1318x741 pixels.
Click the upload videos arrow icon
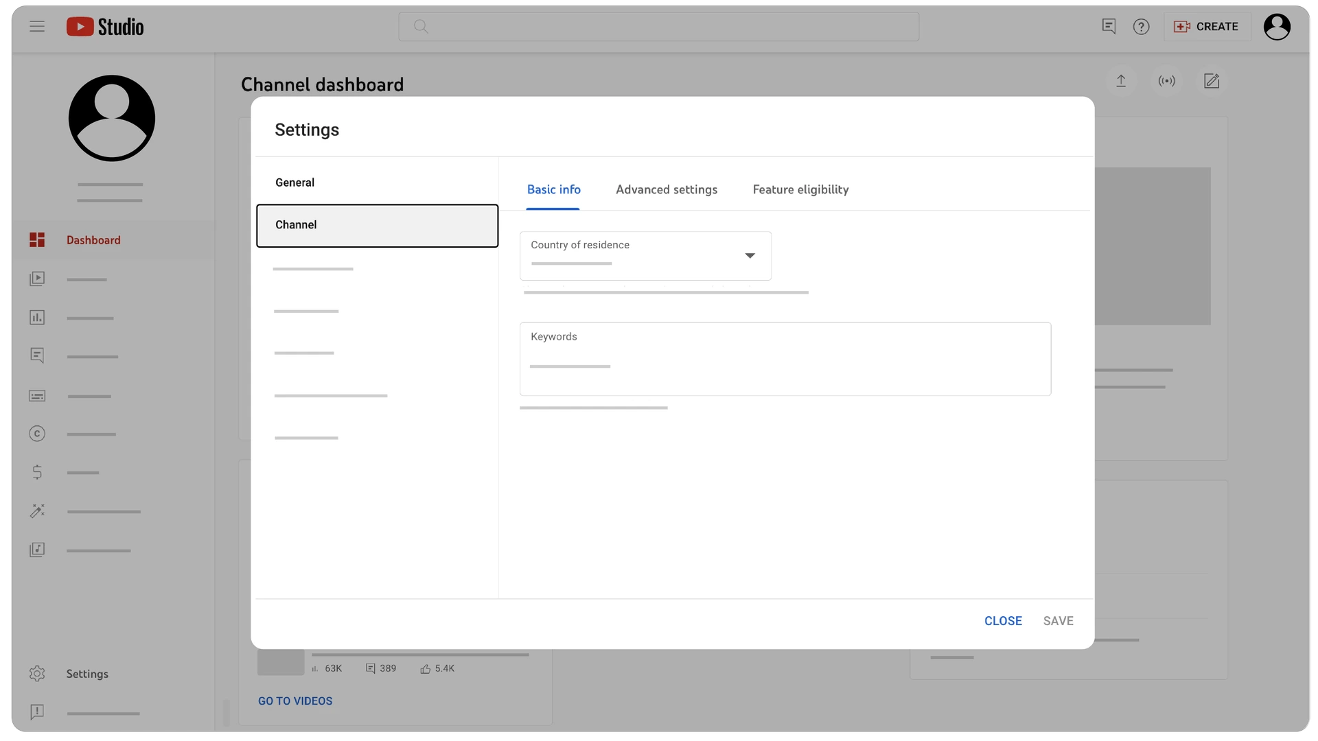1121,81
